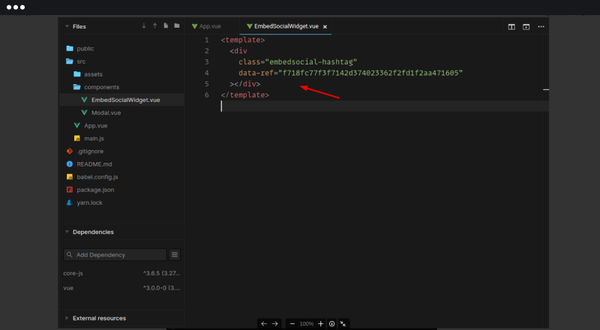Open README.md file
This screenshot has height=330, width=600.
[94, 163]
